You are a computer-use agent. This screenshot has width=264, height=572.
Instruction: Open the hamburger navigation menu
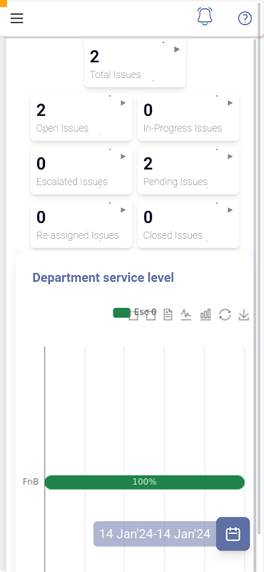16,19
